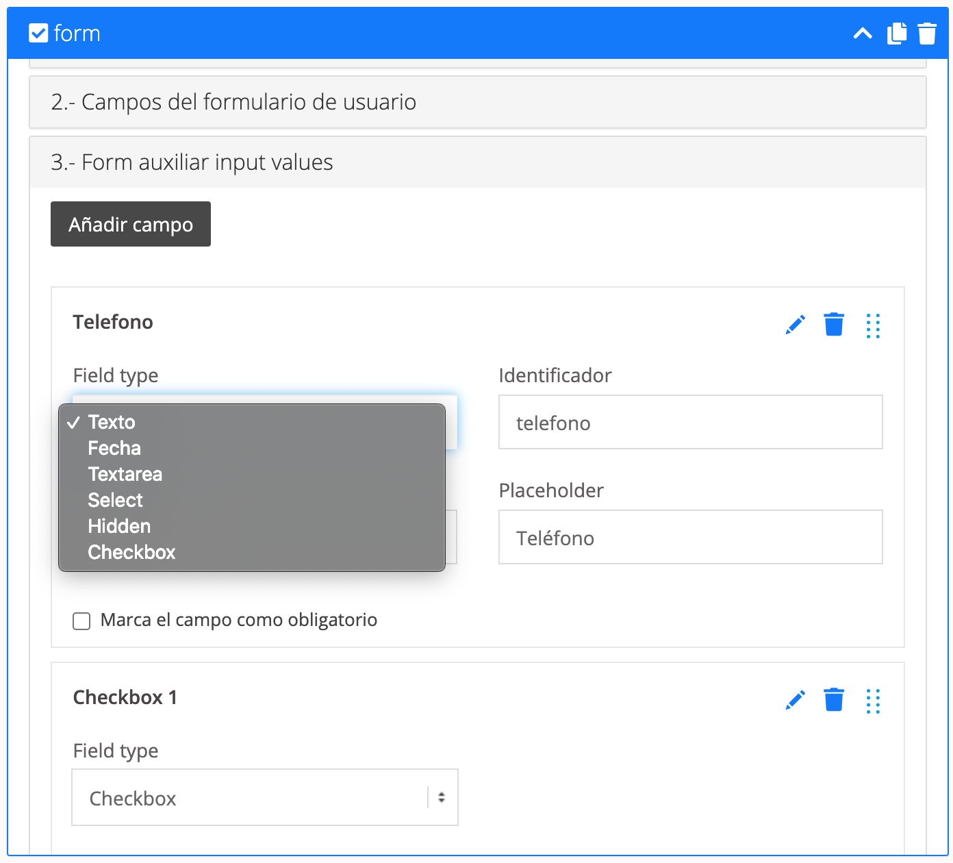Viewport: 953px width, 863px height.
Task: Choose 'Fecha' from the field type list
Action: [x=114, y=449]
